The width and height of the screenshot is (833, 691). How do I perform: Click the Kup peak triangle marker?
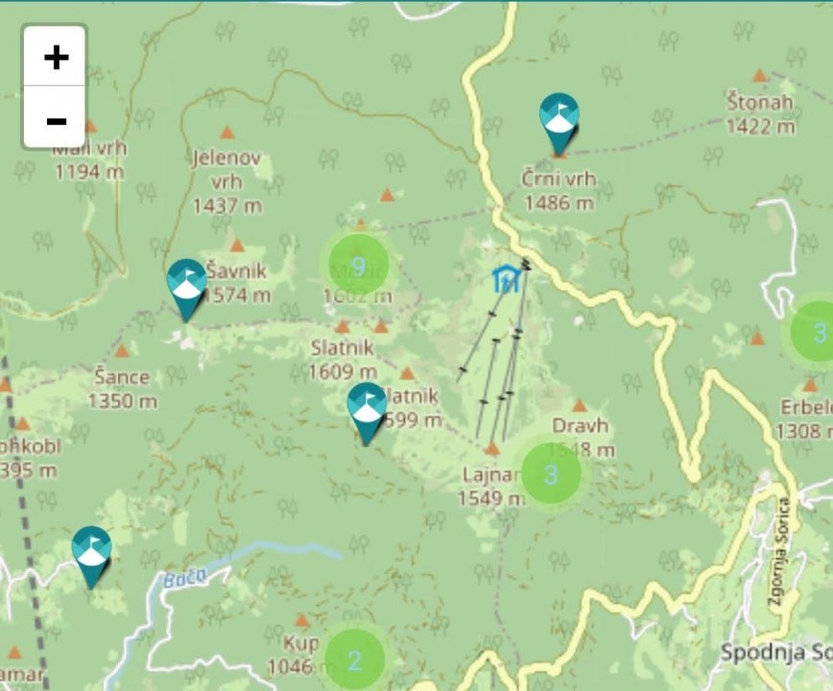301,620
